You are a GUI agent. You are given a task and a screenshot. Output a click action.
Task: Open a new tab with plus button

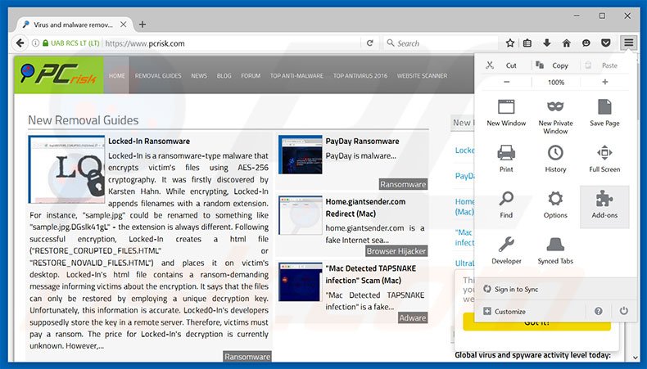143,25
